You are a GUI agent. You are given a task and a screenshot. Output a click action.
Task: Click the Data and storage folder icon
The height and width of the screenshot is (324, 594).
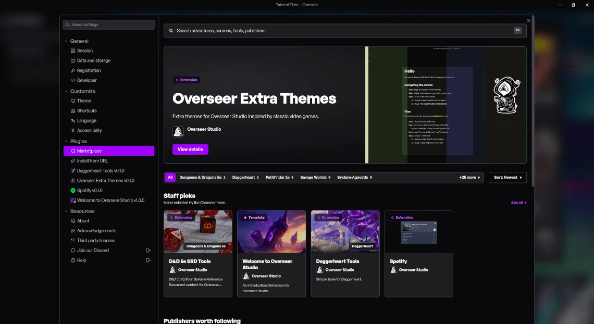pos(73,60)
